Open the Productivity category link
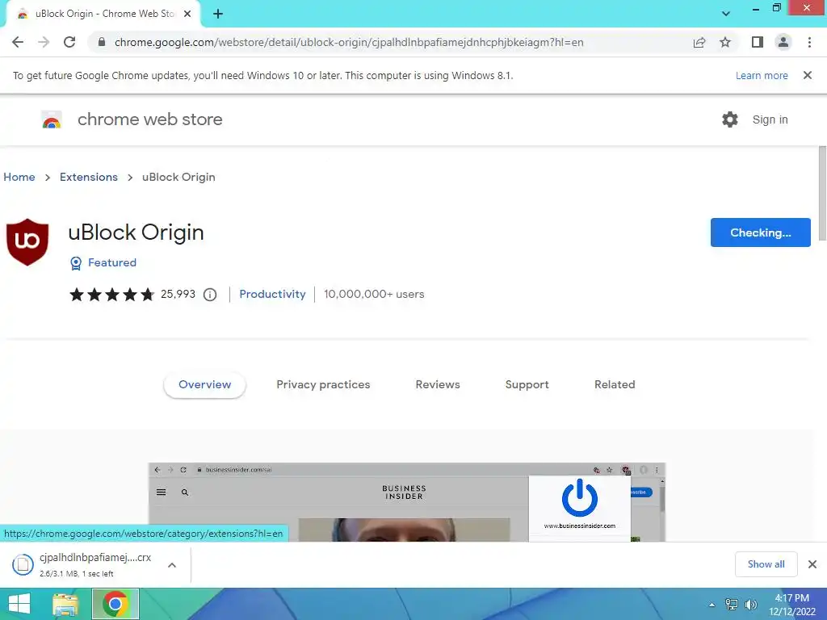The image size is (827, 620). point(273,294)
